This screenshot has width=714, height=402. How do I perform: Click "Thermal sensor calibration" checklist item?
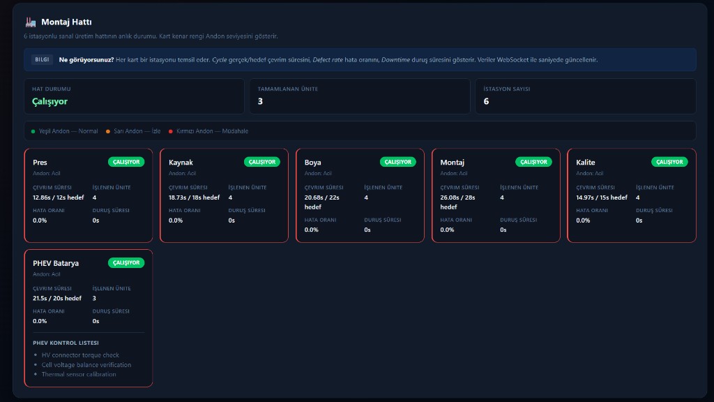click(79, 374)
